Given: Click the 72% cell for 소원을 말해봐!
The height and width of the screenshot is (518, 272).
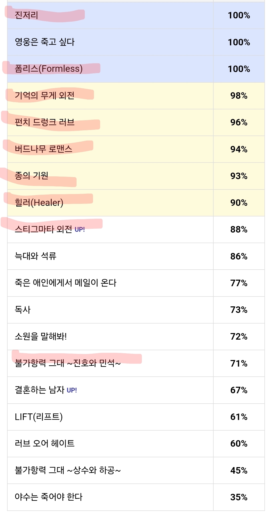Looking at the screenshot, I should (239, 337).
